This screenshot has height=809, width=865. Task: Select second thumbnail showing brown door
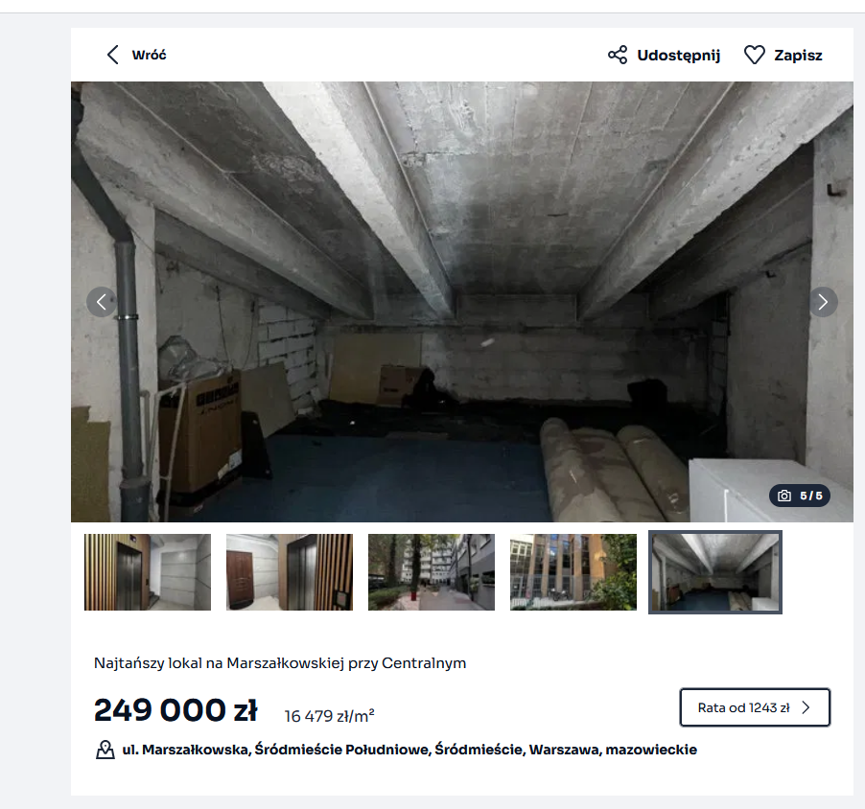[289, 572]
